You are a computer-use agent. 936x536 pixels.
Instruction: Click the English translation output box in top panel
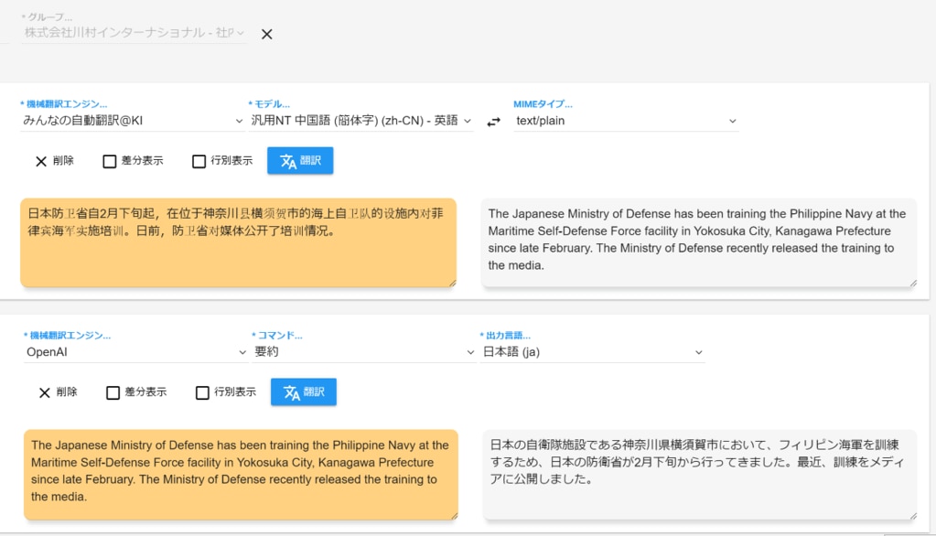(x=698, y=242)
